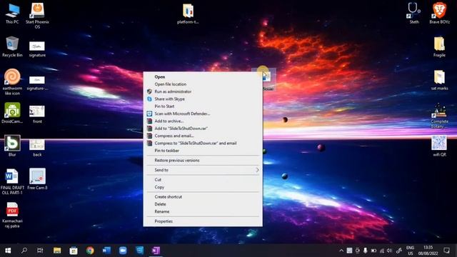Select the back image file
Image resolution: width=457 pixels, height=257 pixels.
coord(37,148)
